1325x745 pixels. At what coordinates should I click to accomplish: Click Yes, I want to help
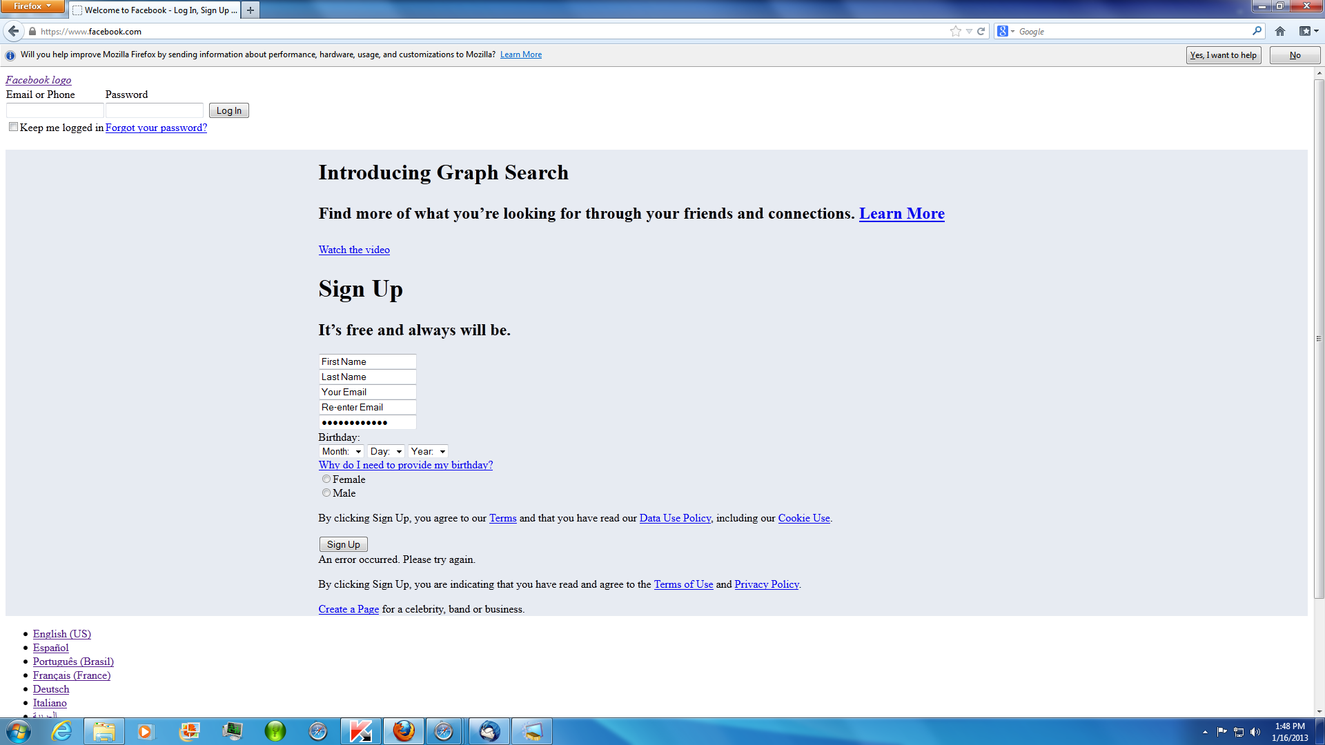coord(1224,55)
